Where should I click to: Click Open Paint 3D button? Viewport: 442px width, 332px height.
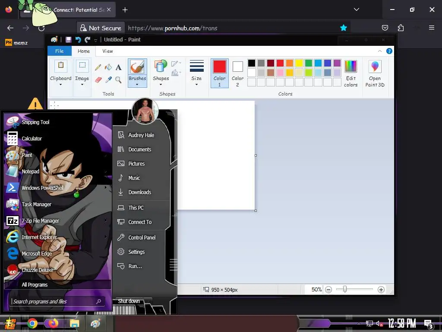click(x=375, y=73)
